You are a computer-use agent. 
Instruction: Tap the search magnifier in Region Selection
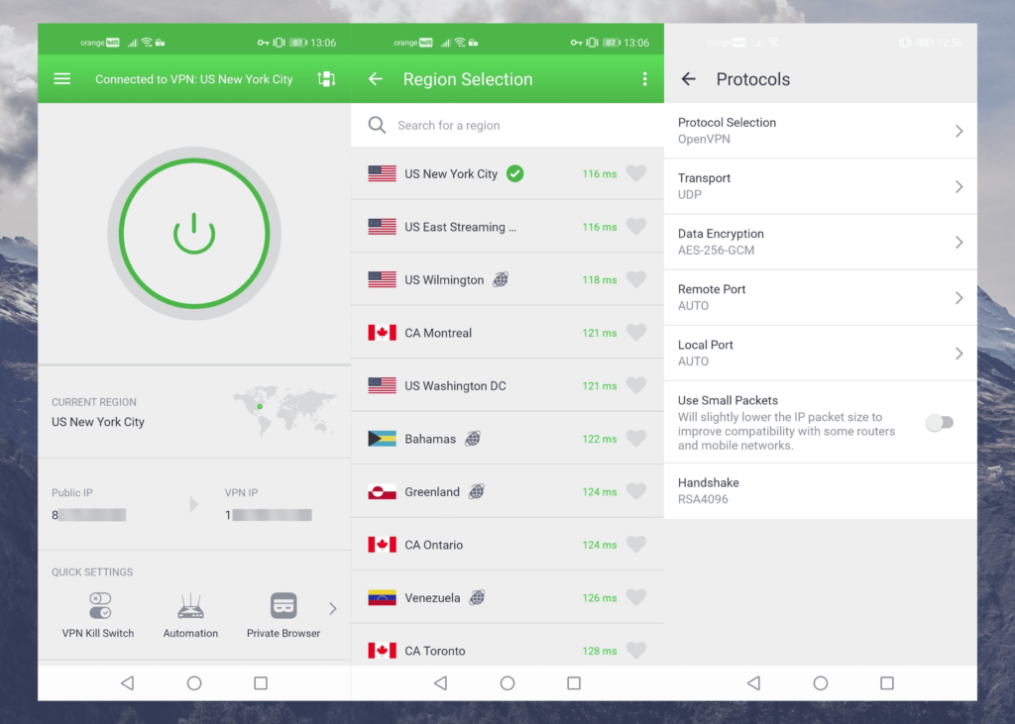coord(377,126)
